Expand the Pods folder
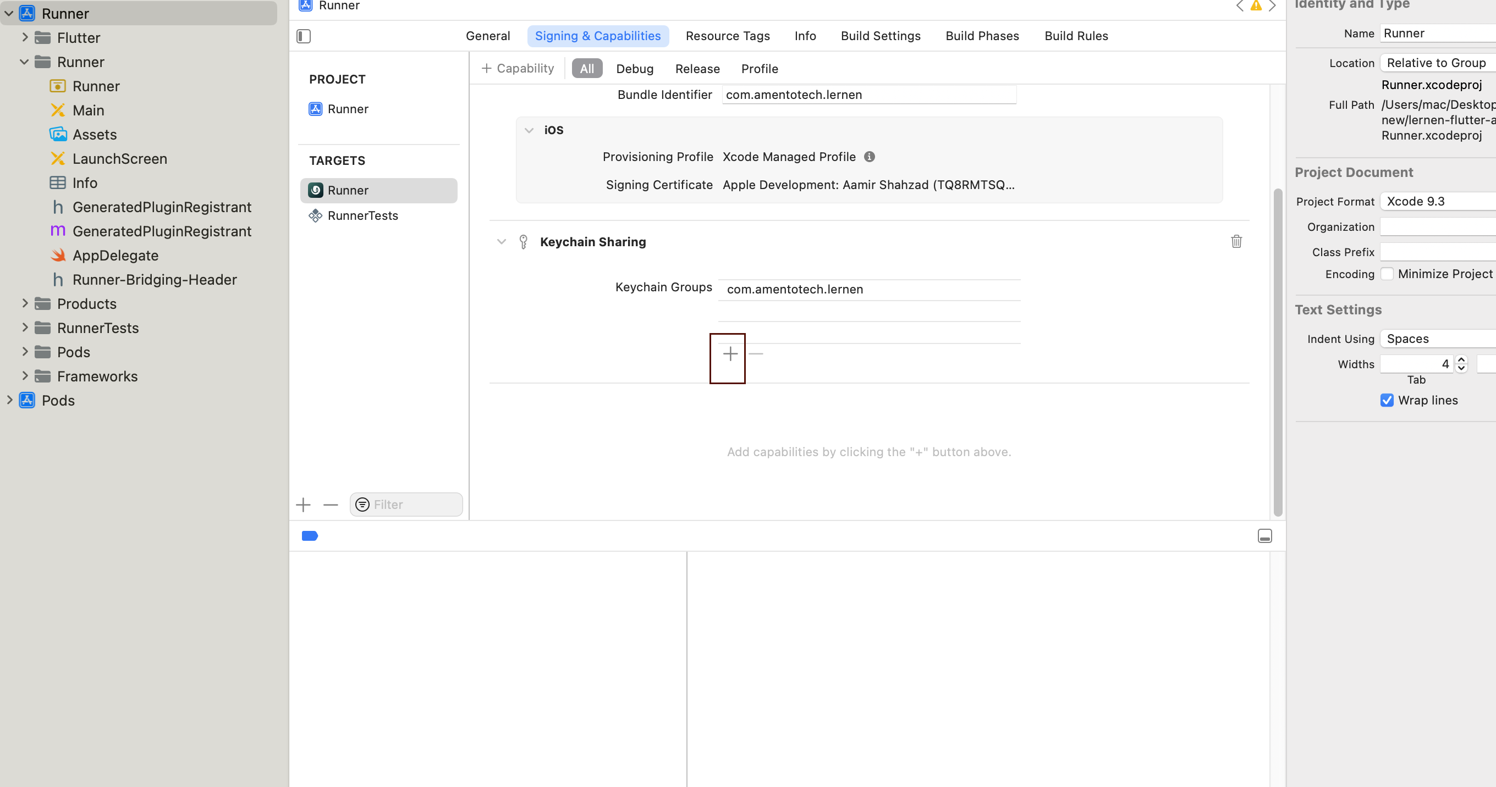 click(x=24, y=352)
